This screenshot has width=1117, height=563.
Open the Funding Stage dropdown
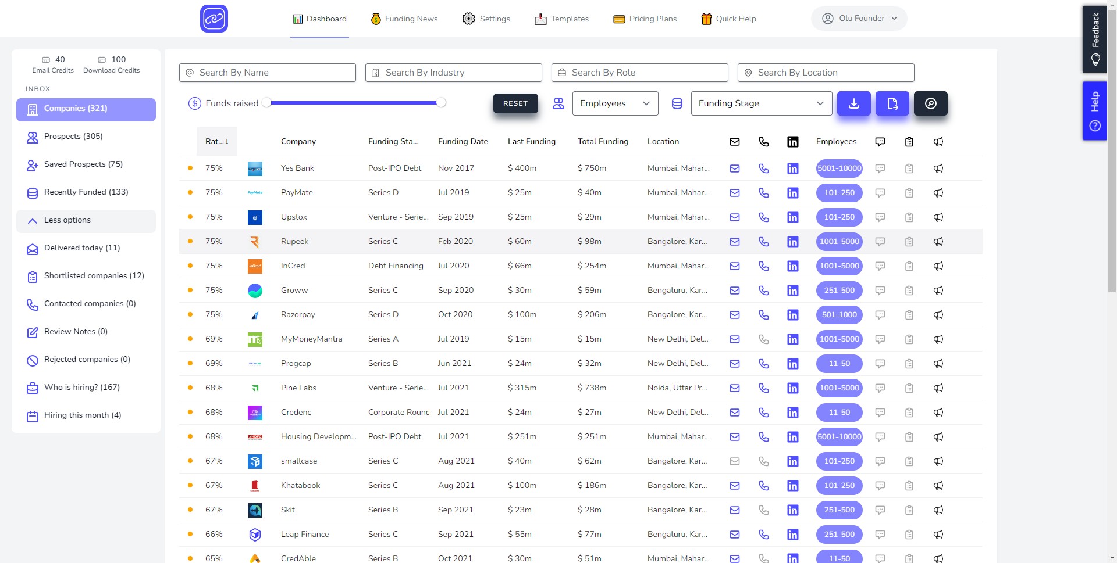click(761, 103)
